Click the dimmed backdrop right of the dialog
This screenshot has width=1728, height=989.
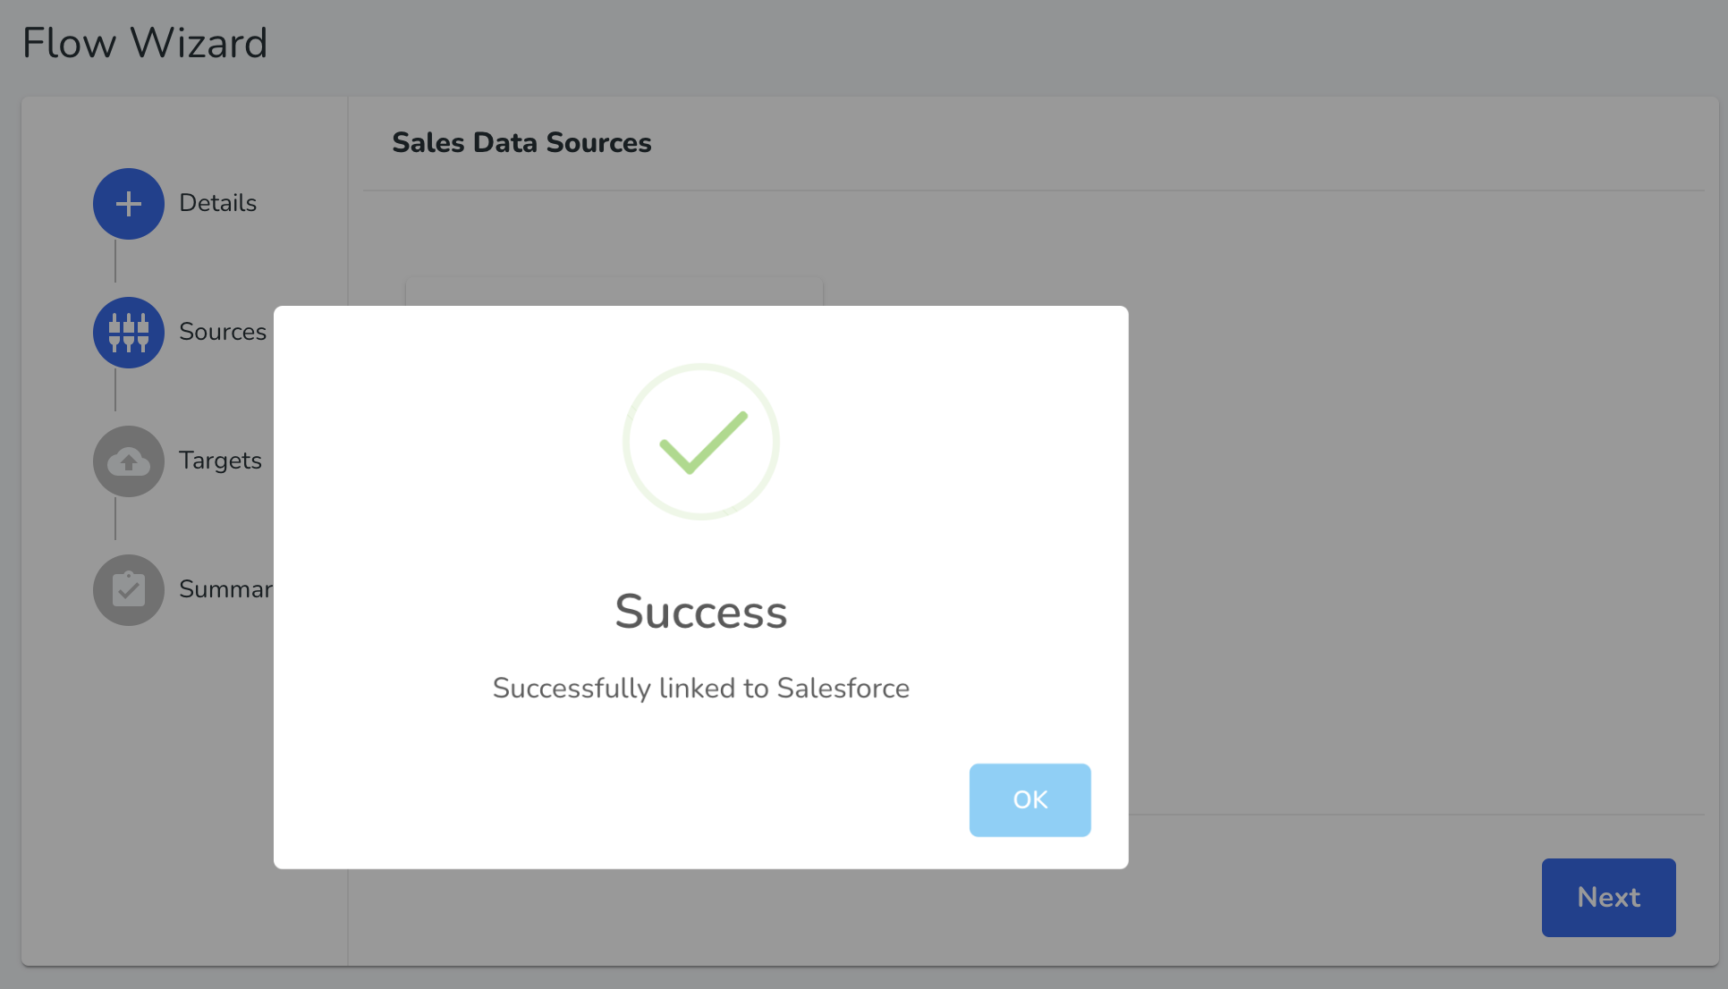(1422, 537)
